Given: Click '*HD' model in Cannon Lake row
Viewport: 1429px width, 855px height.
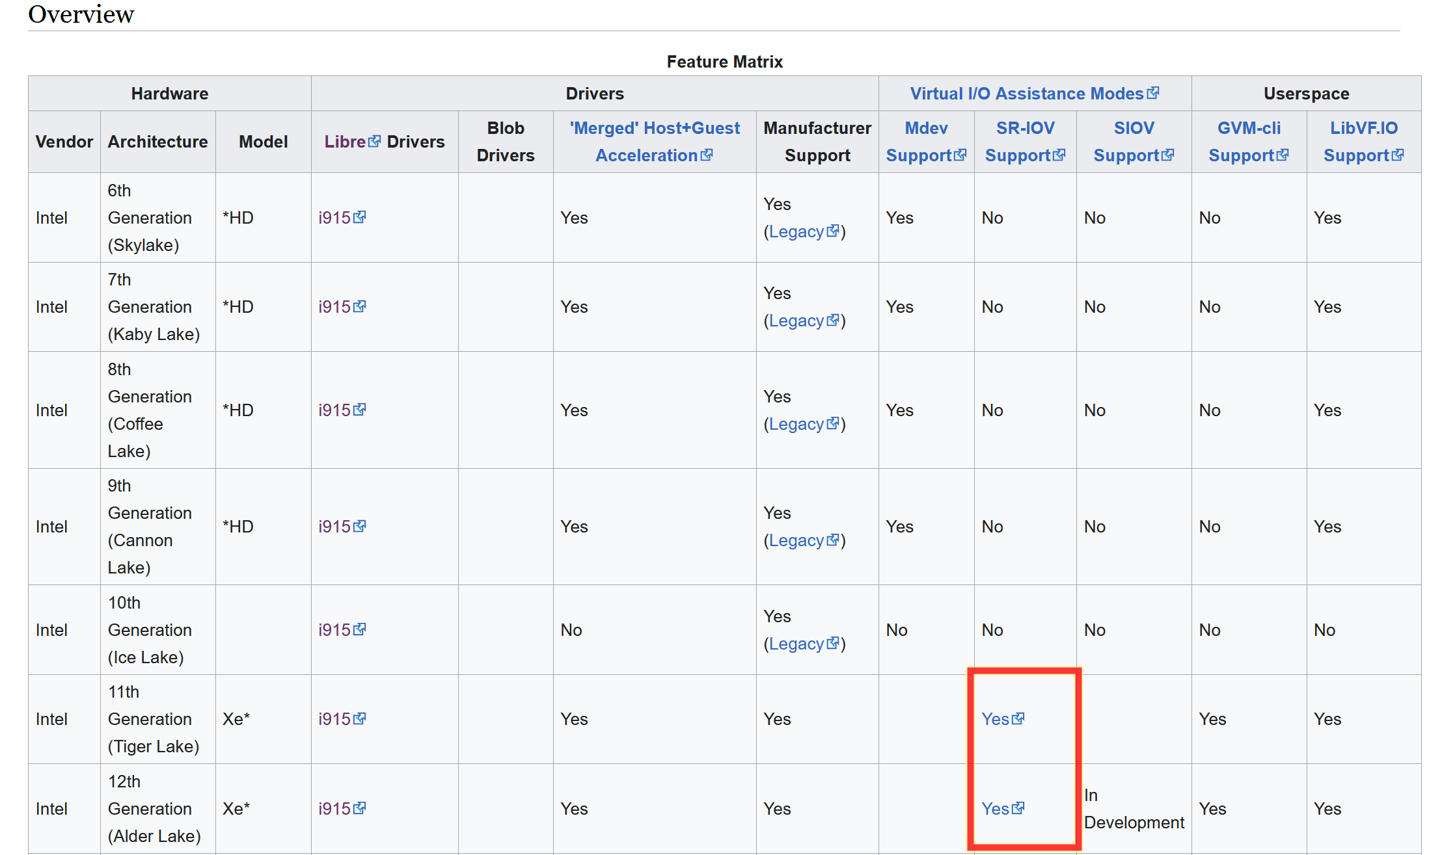Looking at the screenshot, I should pos(238,527).
